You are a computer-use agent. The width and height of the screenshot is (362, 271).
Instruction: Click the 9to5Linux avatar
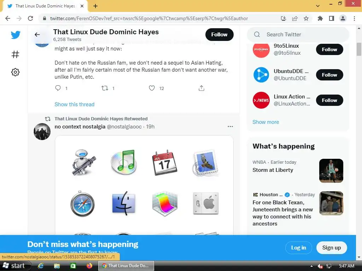coord(261,49)
